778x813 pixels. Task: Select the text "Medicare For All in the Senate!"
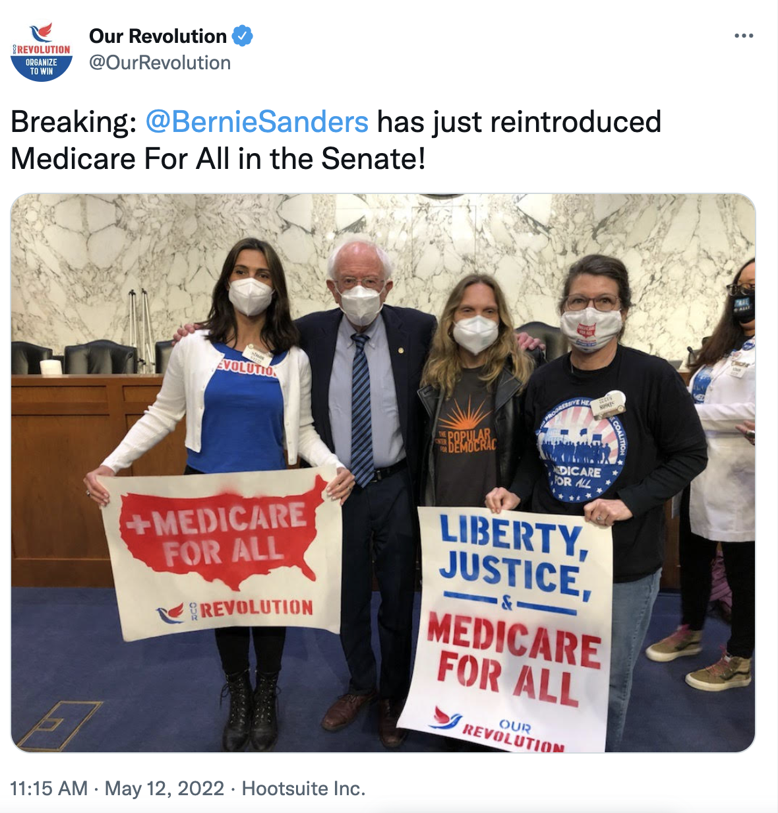[x=218, y=159]
